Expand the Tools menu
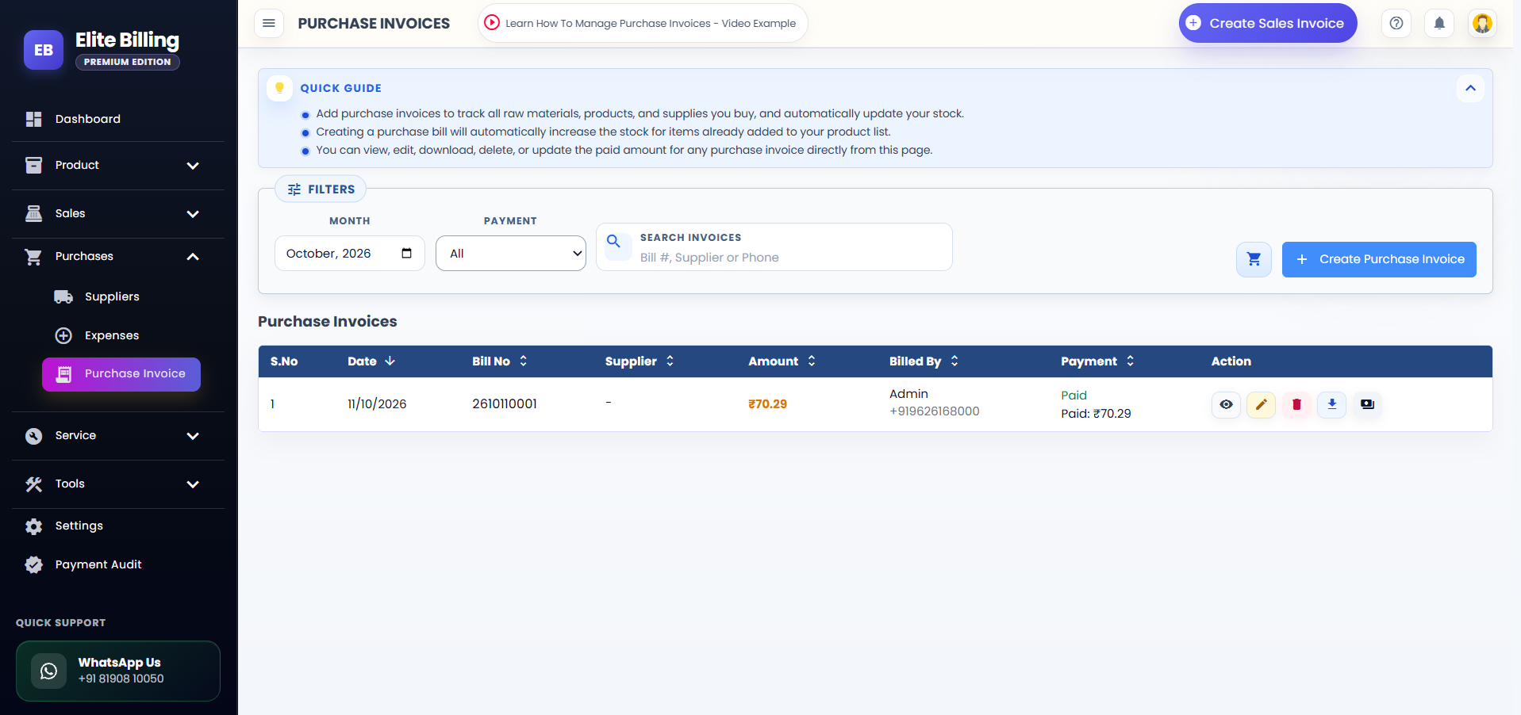The image size is (1521, 715). (118, 484)
